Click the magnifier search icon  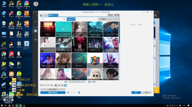(x=64, y=19)
